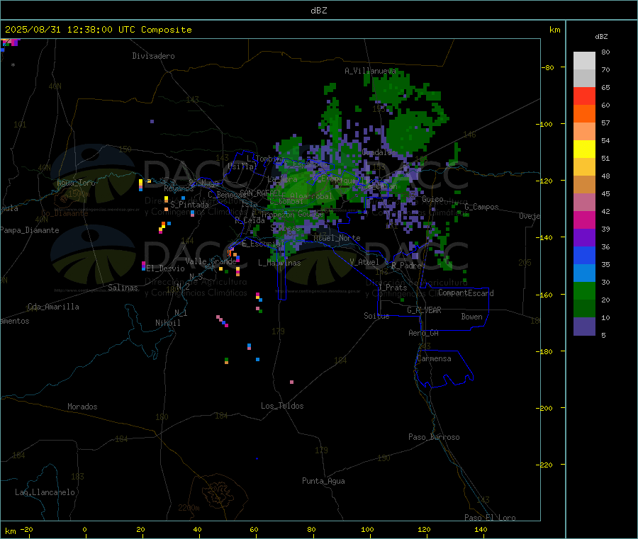Viewport: 638px width, 539px height.
Task: Click the 'Pampa_Diamante' map label
Action: tap(29, 230)
